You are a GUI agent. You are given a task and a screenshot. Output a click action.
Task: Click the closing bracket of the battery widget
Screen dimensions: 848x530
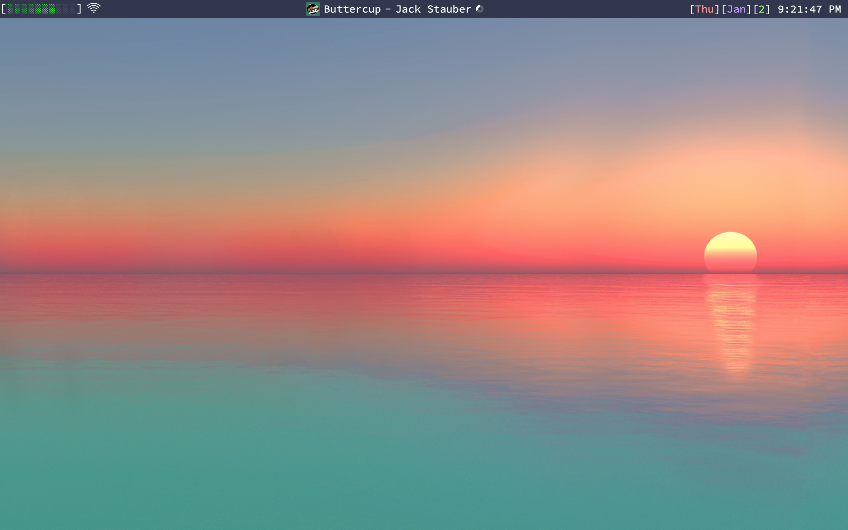coord(79,9)
